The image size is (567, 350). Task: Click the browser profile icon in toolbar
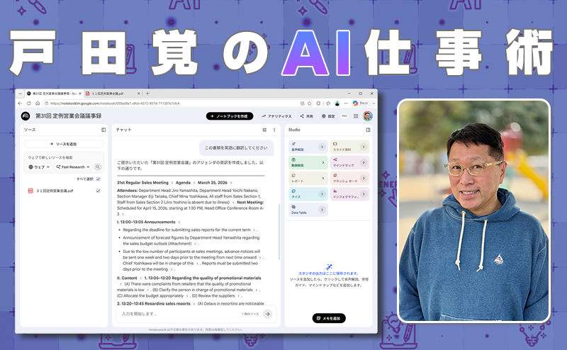[337, 103]
